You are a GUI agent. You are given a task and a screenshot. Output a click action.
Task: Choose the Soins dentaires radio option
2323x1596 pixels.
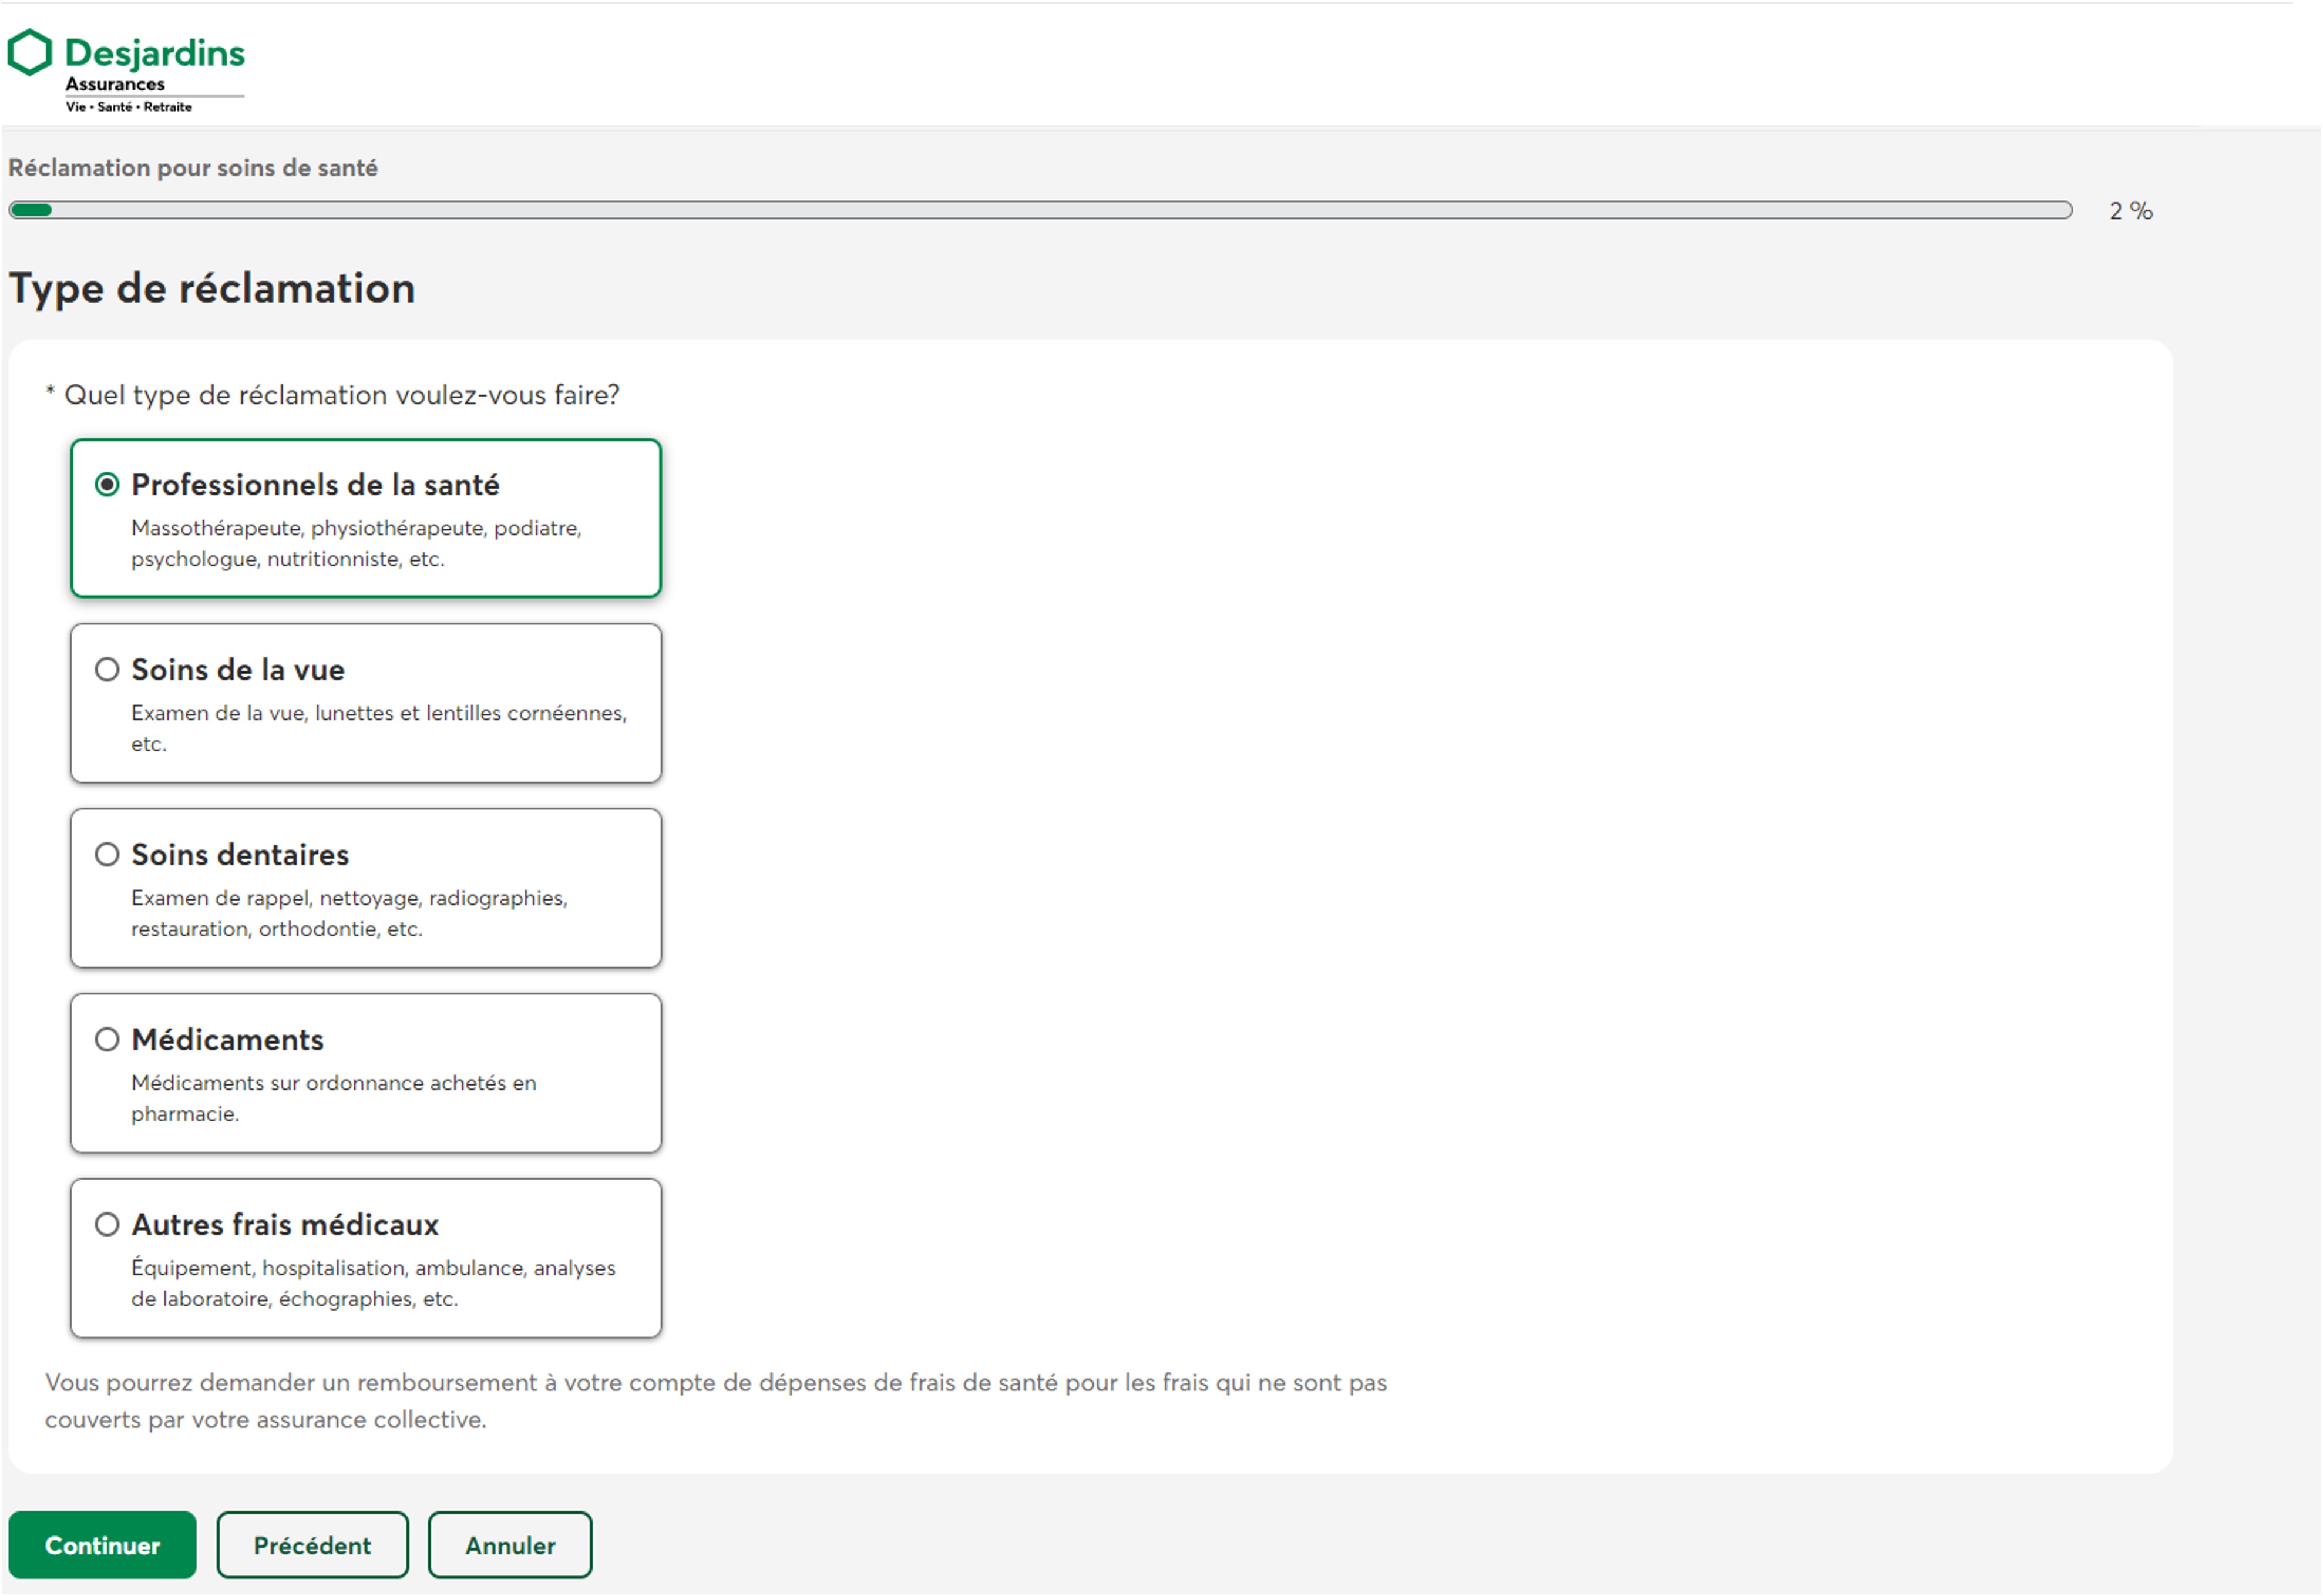(107, 855)
